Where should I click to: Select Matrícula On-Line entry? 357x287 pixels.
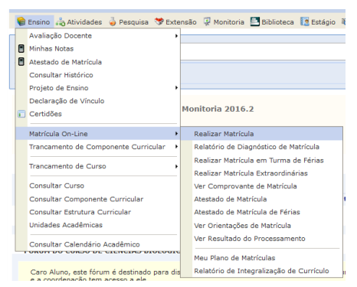(x=98, y=133)
